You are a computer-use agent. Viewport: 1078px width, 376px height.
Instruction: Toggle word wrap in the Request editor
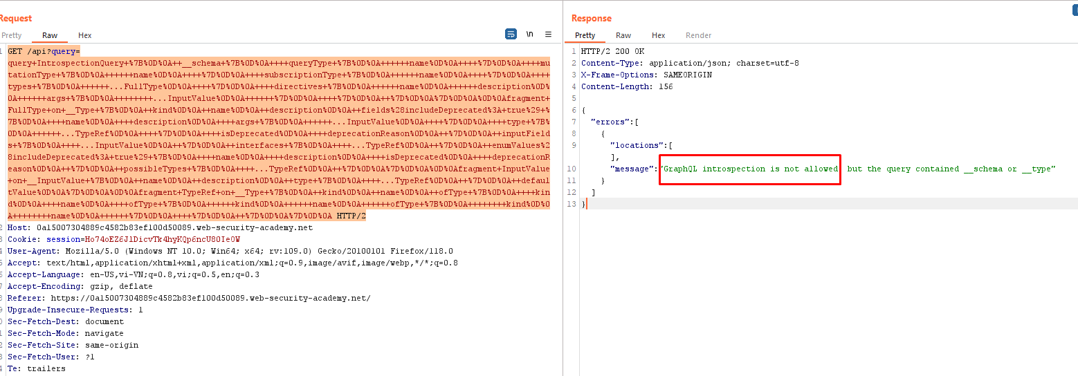511,34
